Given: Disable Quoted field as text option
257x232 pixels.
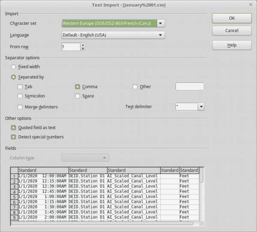Looking at the screenshot, I should point(14,128).
